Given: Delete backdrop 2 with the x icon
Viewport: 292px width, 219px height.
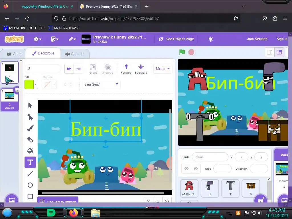Looking at the screenshot, I should [17, 91].
